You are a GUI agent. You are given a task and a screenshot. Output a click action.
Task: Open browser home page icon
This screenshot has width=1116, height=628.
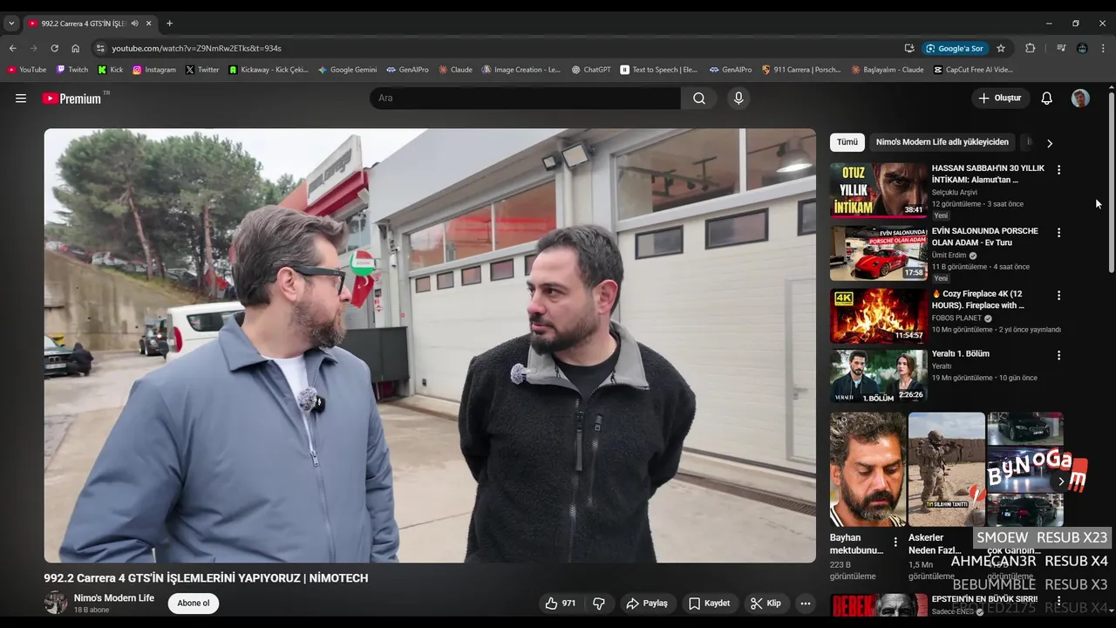75,48
